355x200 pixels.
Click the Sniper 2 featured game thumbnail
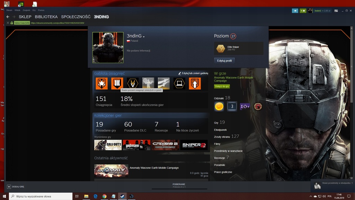(194, 145)
